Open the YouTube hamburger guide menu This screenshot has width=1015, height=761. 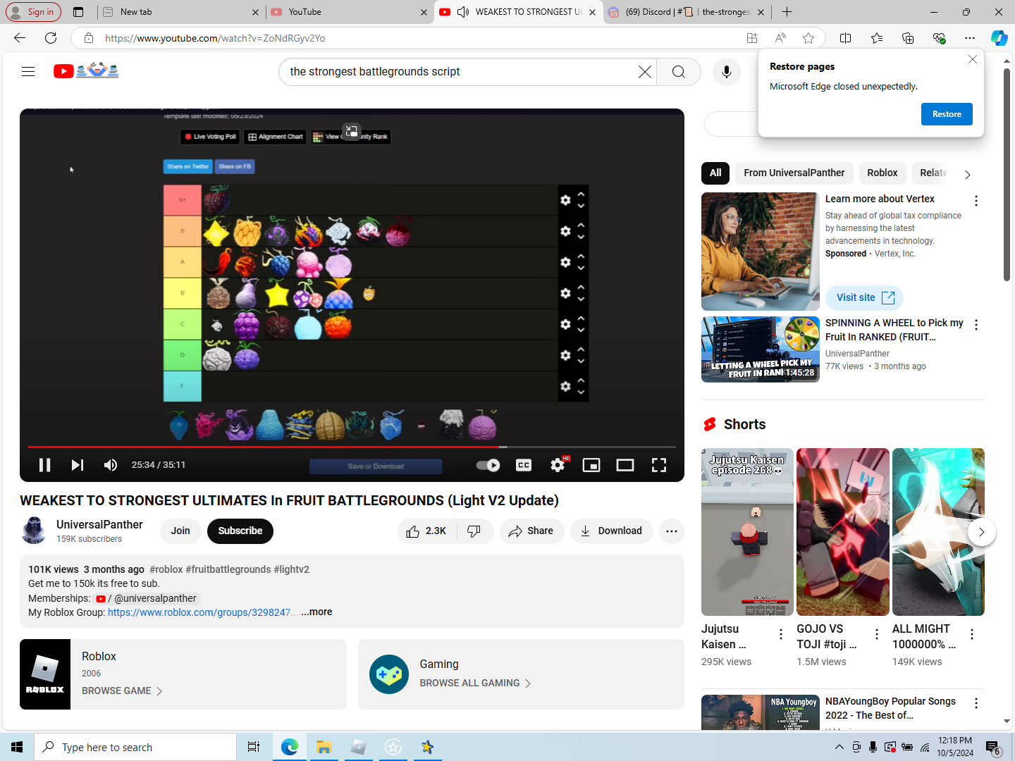28,71
